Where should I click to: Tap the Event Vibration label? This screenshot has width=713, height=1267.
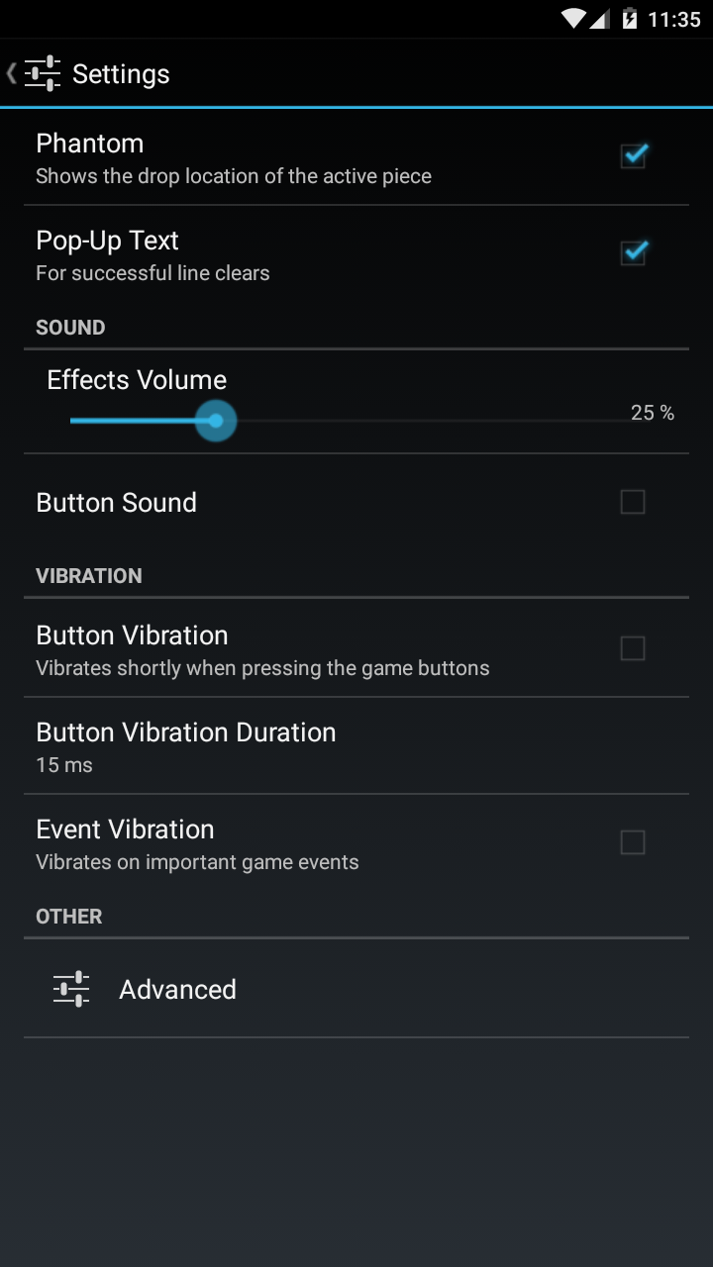point(126,829)
